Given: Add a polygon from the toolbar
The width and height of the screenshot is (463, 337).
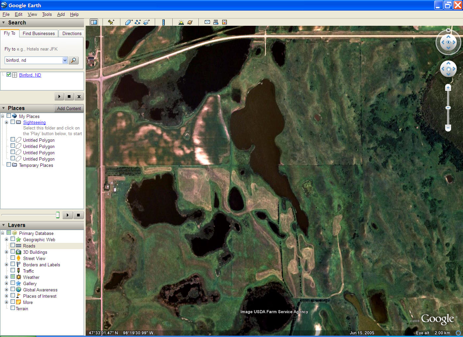Looking at the screenshot, I should tap(129, 22).
